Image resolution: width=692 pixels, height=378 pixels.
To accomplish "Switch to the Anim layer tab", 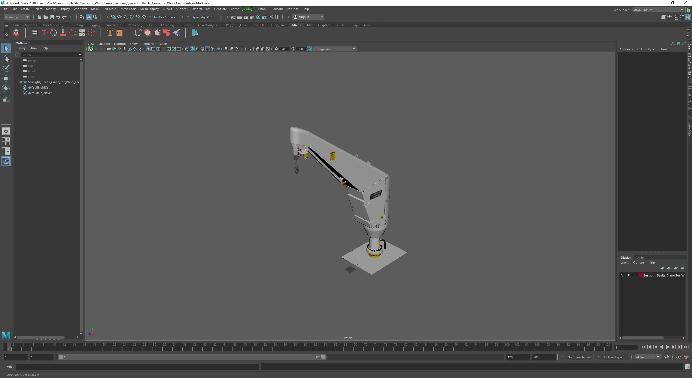I will coord(641,258).
